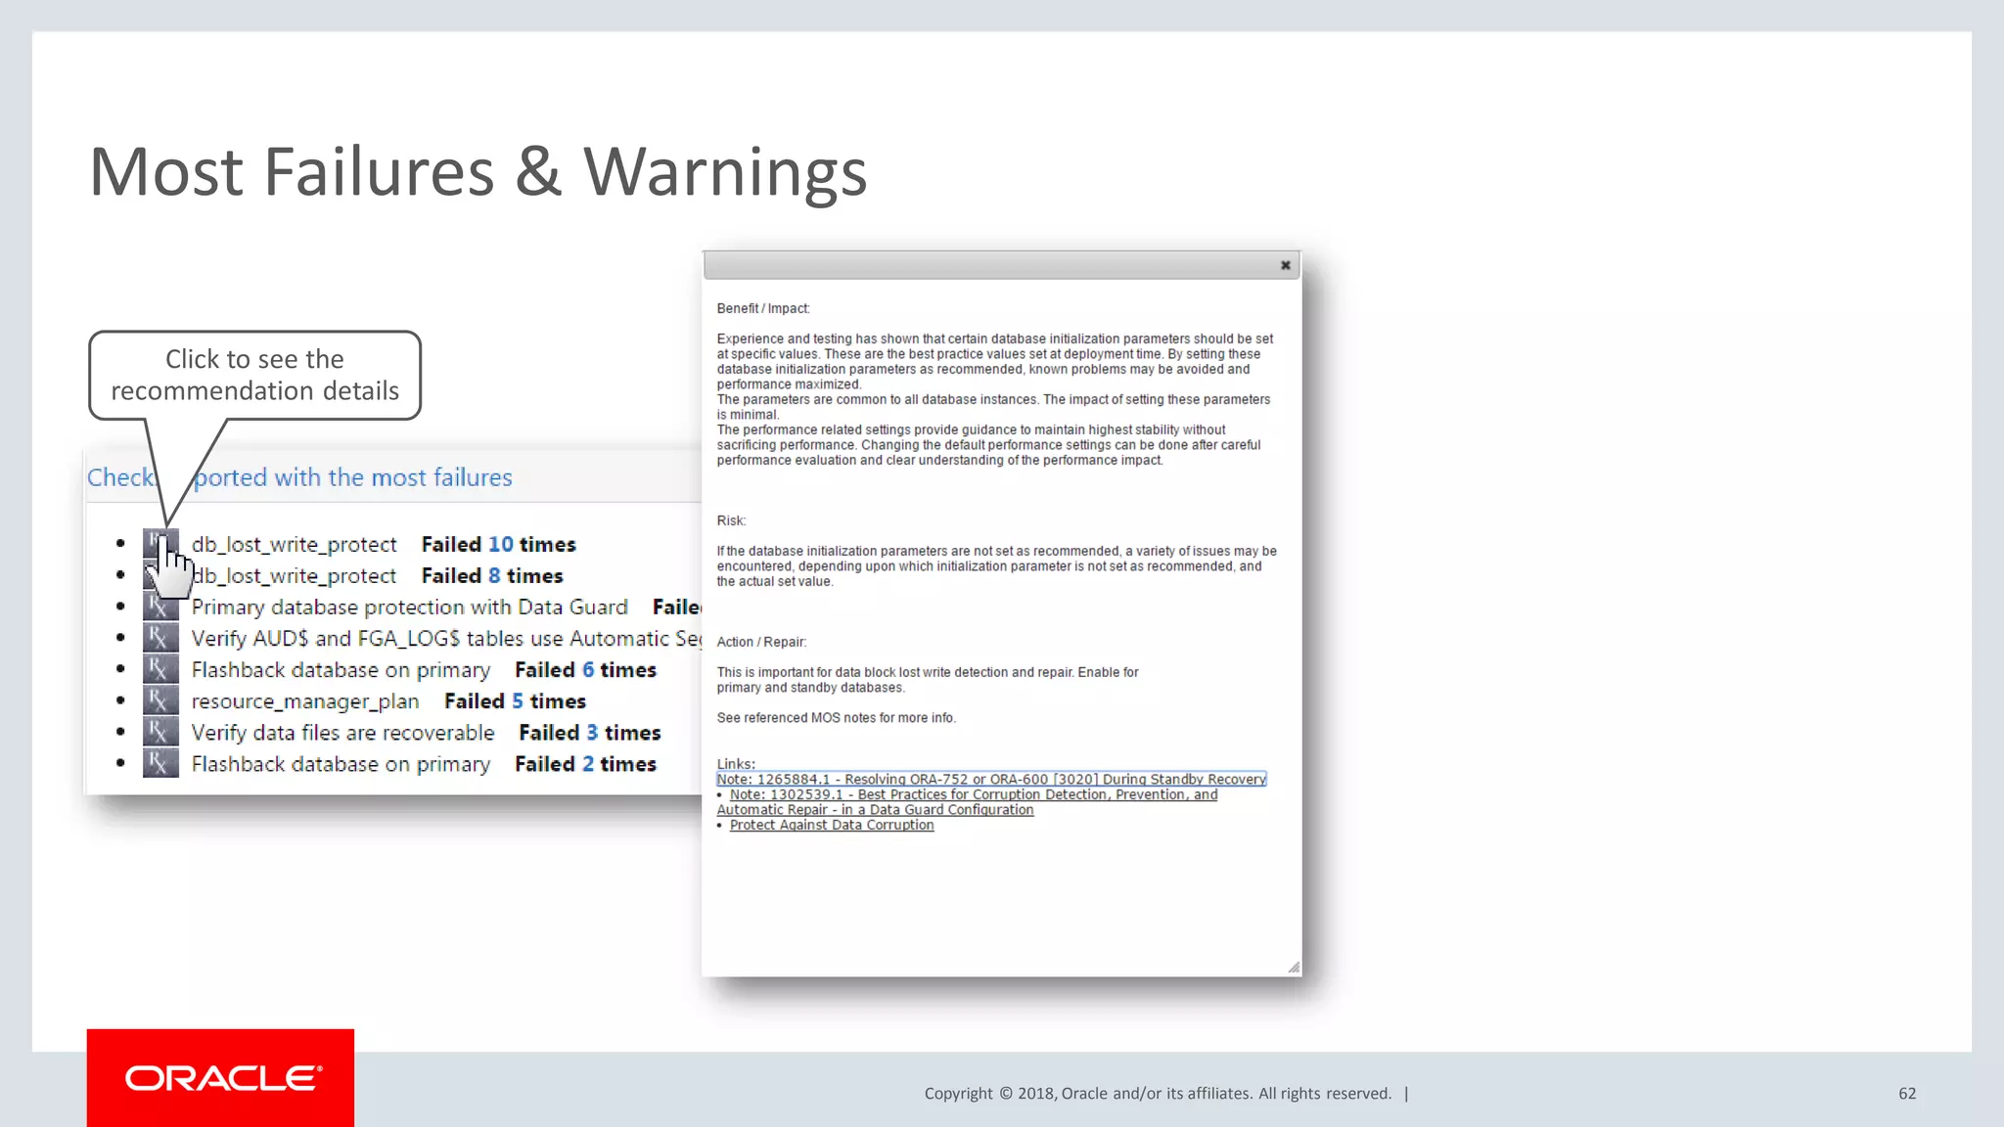Image resolution: width=2004 pixels, height=1127 pixels.
Task: Click 'resource_manager_plan' entry
Action: point(305,701)
